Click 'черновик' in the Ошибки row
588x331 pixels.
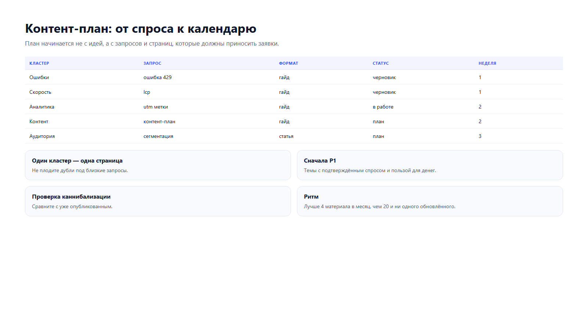click(x=384, y=77)
